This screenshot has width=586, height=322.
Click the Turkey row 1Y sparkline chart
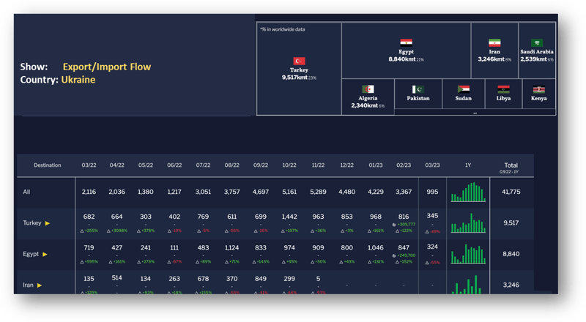tap(468, 223)
